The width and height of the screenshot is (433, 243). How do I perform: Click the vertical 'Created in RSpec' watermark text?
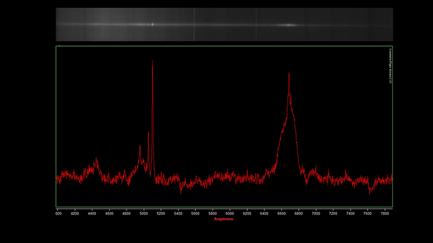pos(390,66)
